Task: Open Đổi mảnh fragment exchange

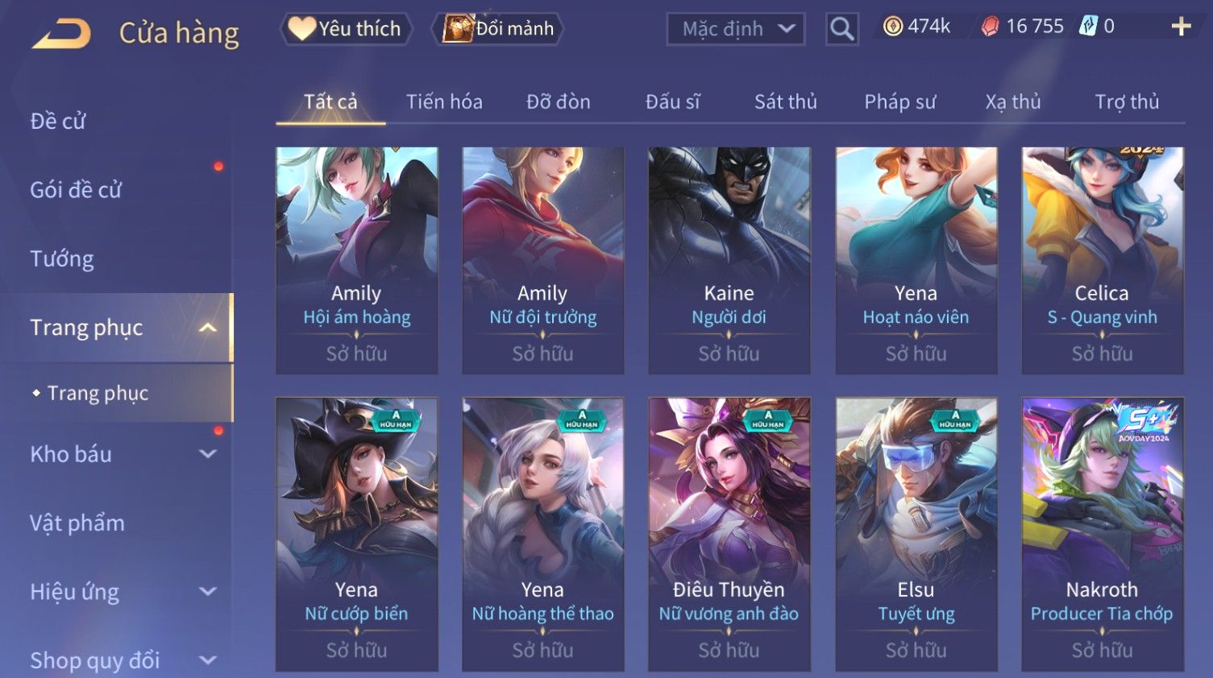Action: pyautogui.click(x=497, y=29)
